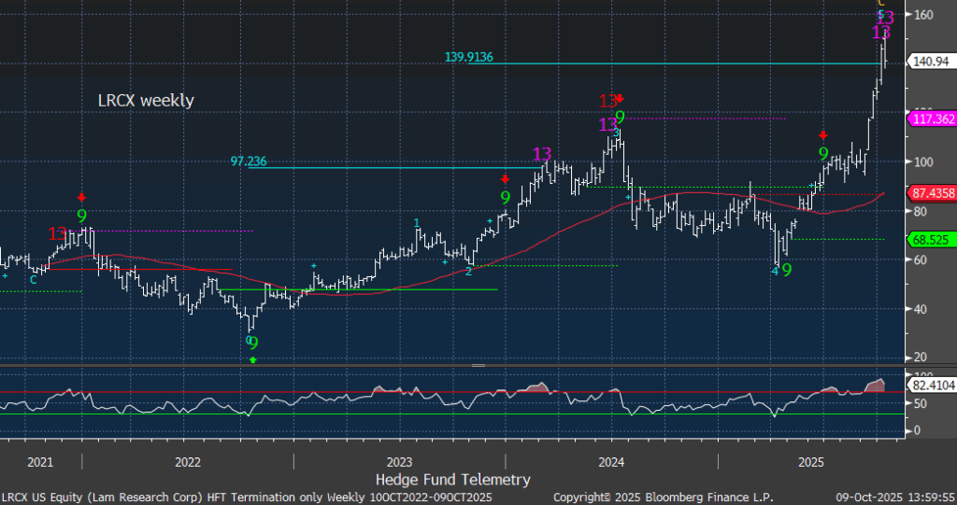
Task: Click the 97.236 level label
Action: click(x=249, y=161)
